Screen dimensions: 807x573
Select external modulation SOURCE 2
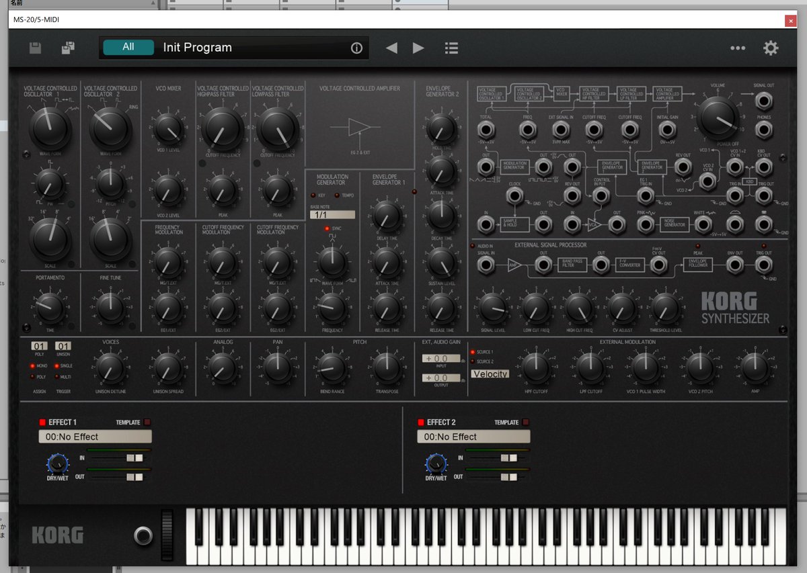click(473, 361)
